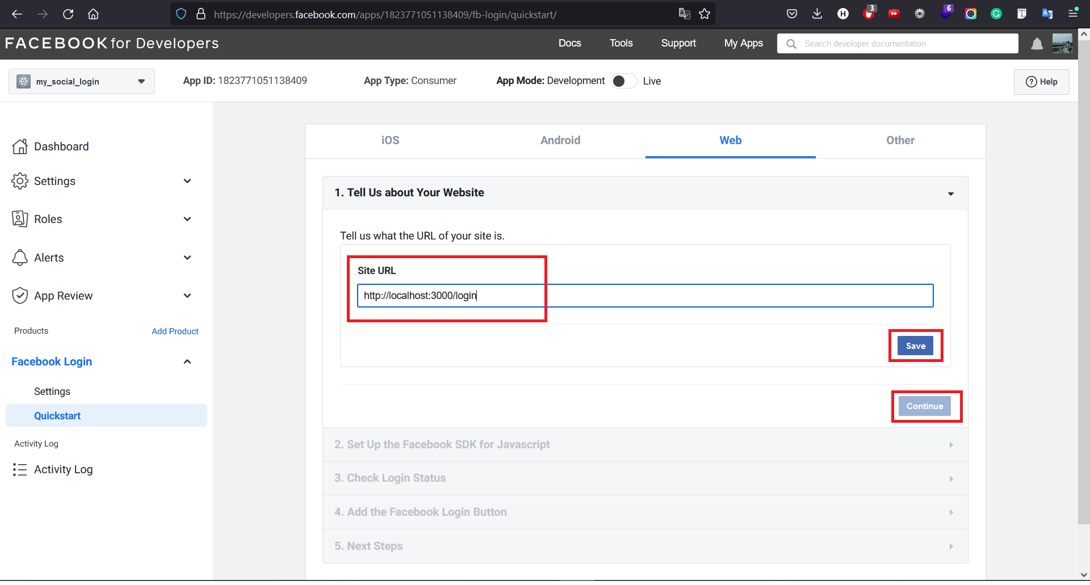Toggle app mode from Development to Live
This screenshot has width=1090, height=585.
pyautogui.click(x=624, y=81)
